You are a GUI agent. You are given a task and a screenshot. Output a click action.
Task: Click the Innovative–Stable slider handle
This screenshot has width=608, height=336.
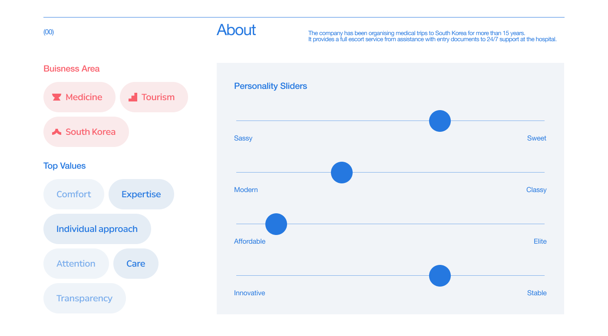click(440, 276)
